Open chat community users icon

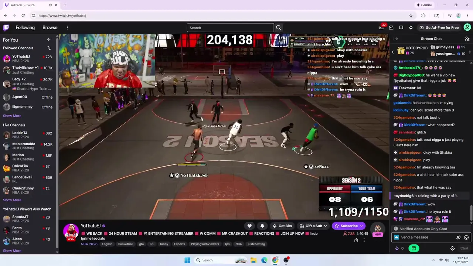[x=467, y=39]
